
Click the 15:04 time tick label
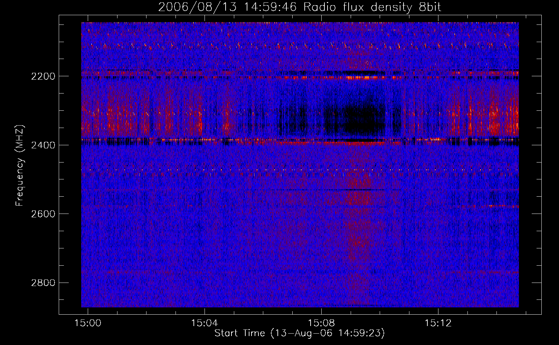click(x=205, y=323)
